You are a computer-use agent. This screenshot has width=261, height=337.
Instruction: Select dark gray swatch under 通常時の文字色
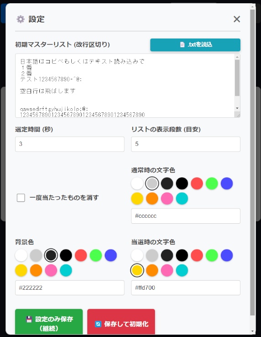coord(167,183)
